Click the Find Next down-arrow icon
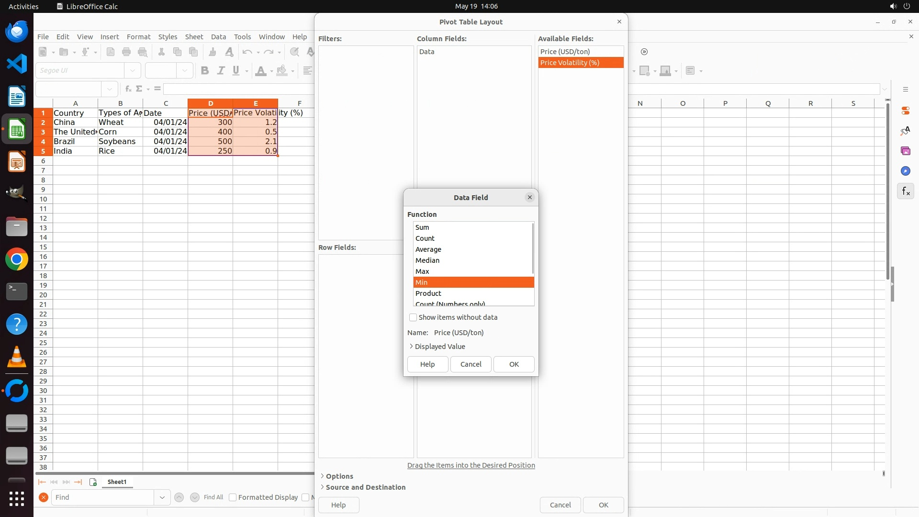919x517 pixels. [195, 497]
